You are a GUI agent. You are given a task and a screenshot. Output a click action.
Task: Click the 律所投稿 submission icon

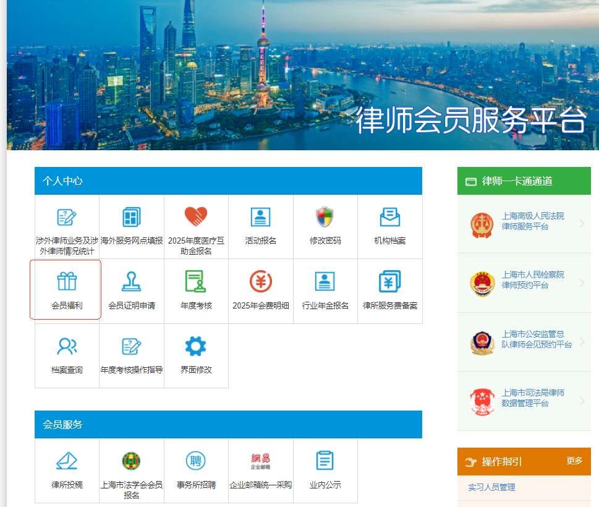pyautogui.click(x=67, y=461)
